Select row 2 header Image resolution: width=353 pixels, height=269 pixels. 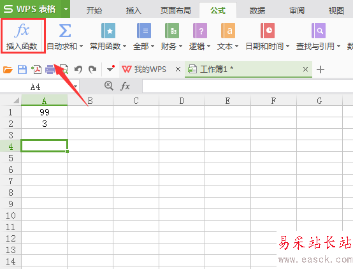click(11, 124)
